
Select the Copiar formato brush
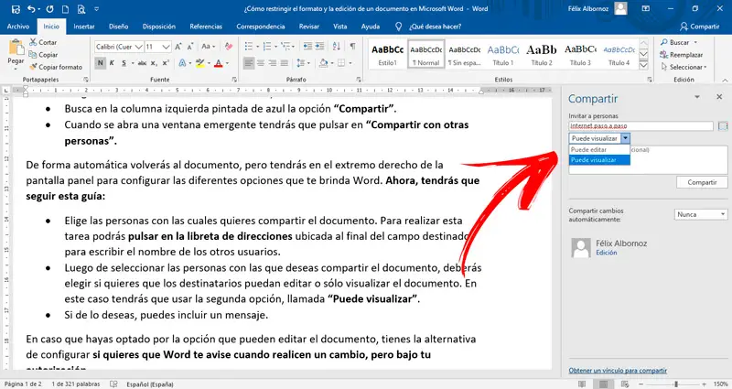34,67
